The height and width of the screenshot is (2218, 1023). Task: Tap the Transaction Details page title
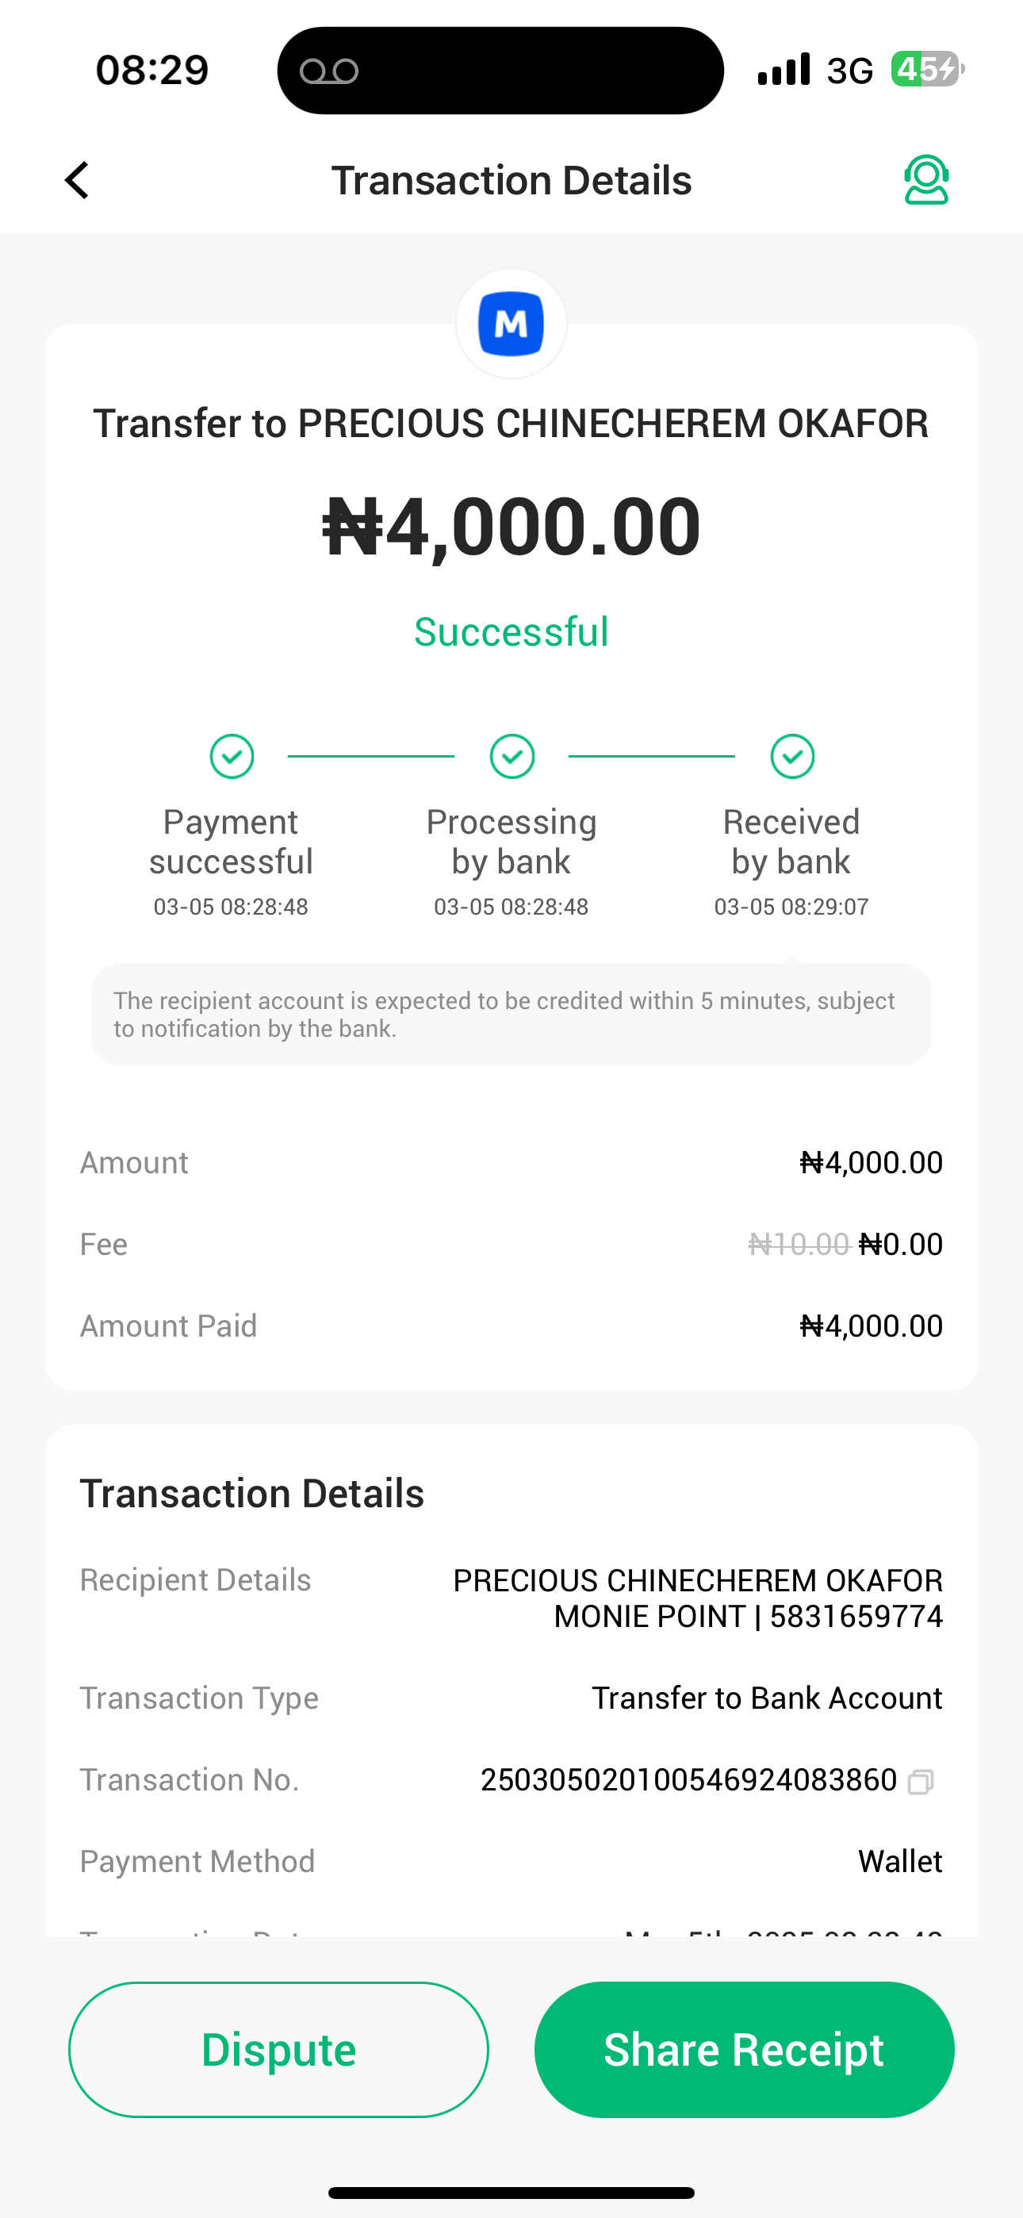pyautogui.click(x=511, y=180)
